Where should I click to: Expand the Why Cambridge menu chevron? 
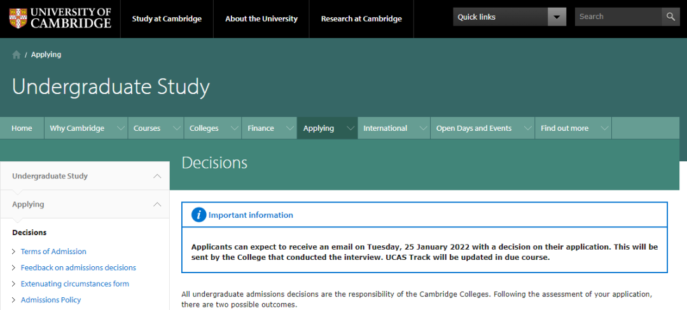coord(120,128)
